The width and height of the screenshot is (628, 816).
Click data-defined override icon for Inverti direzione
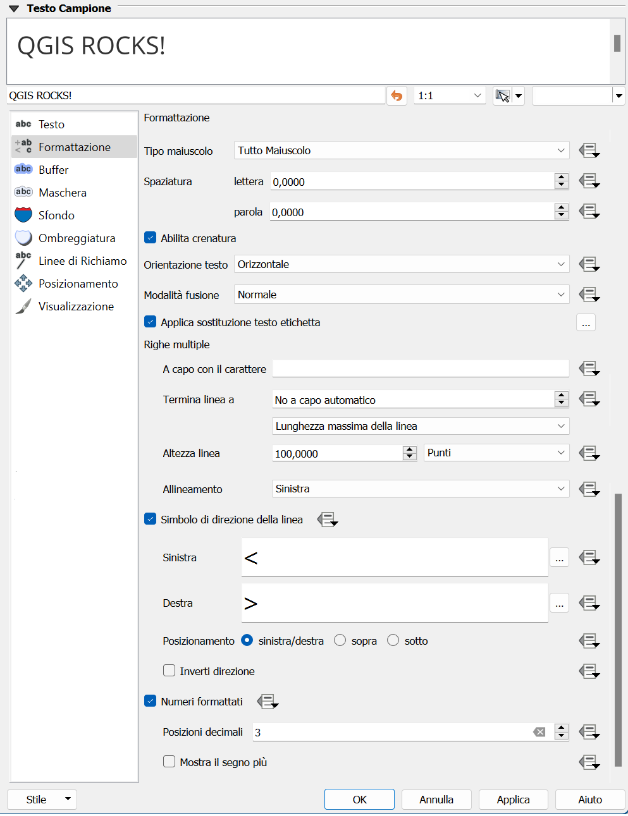click(x=589, y=671)
